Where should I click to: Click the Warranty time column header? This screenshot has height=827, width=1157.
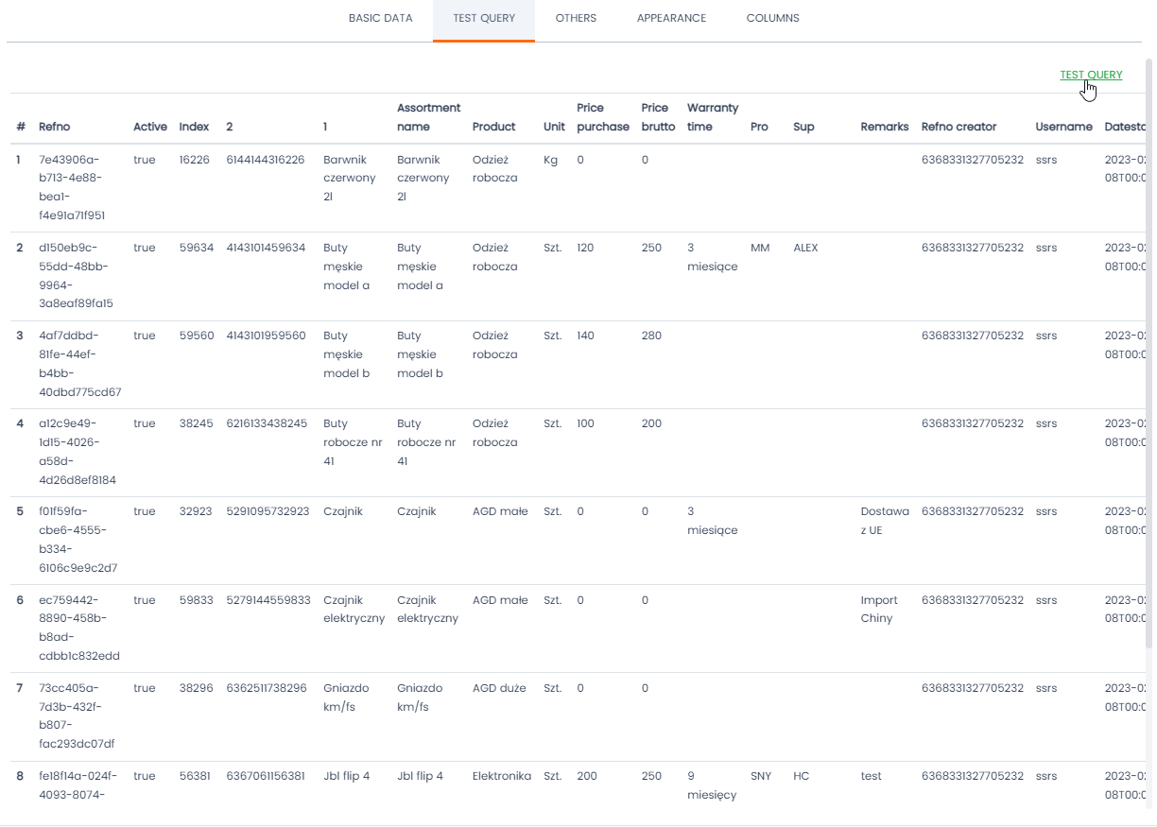coord(713,117)
